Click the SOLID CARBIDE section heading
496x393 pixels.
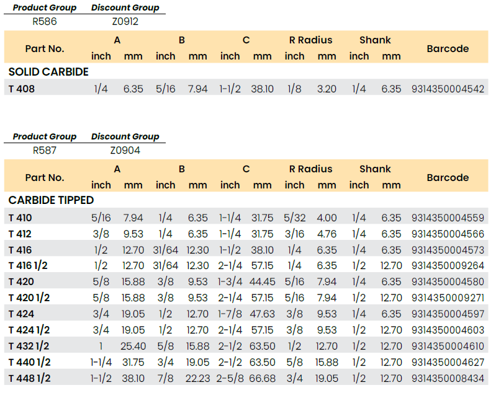pyautogui.click(x=48, y=72)
